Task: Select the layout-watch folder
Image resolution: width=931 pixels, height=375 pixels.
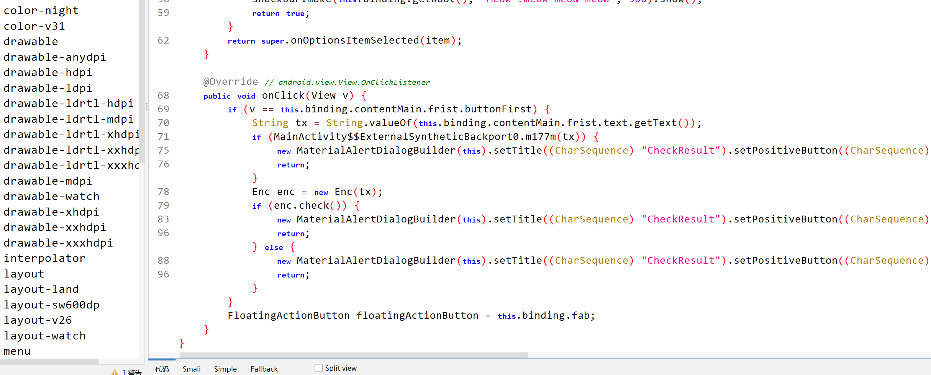Action: (x=44, y=336)
